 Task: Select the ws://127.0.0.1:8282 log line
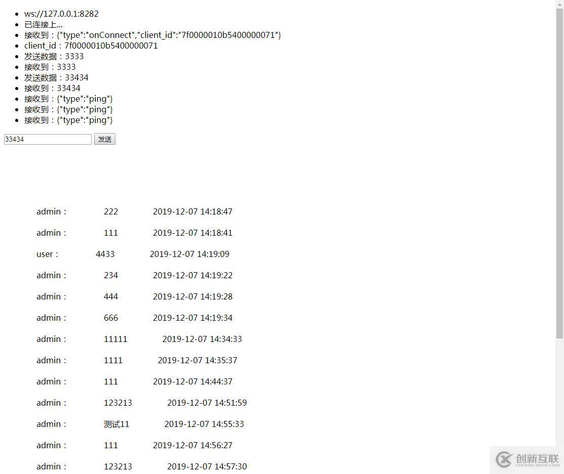coord(61,14)
